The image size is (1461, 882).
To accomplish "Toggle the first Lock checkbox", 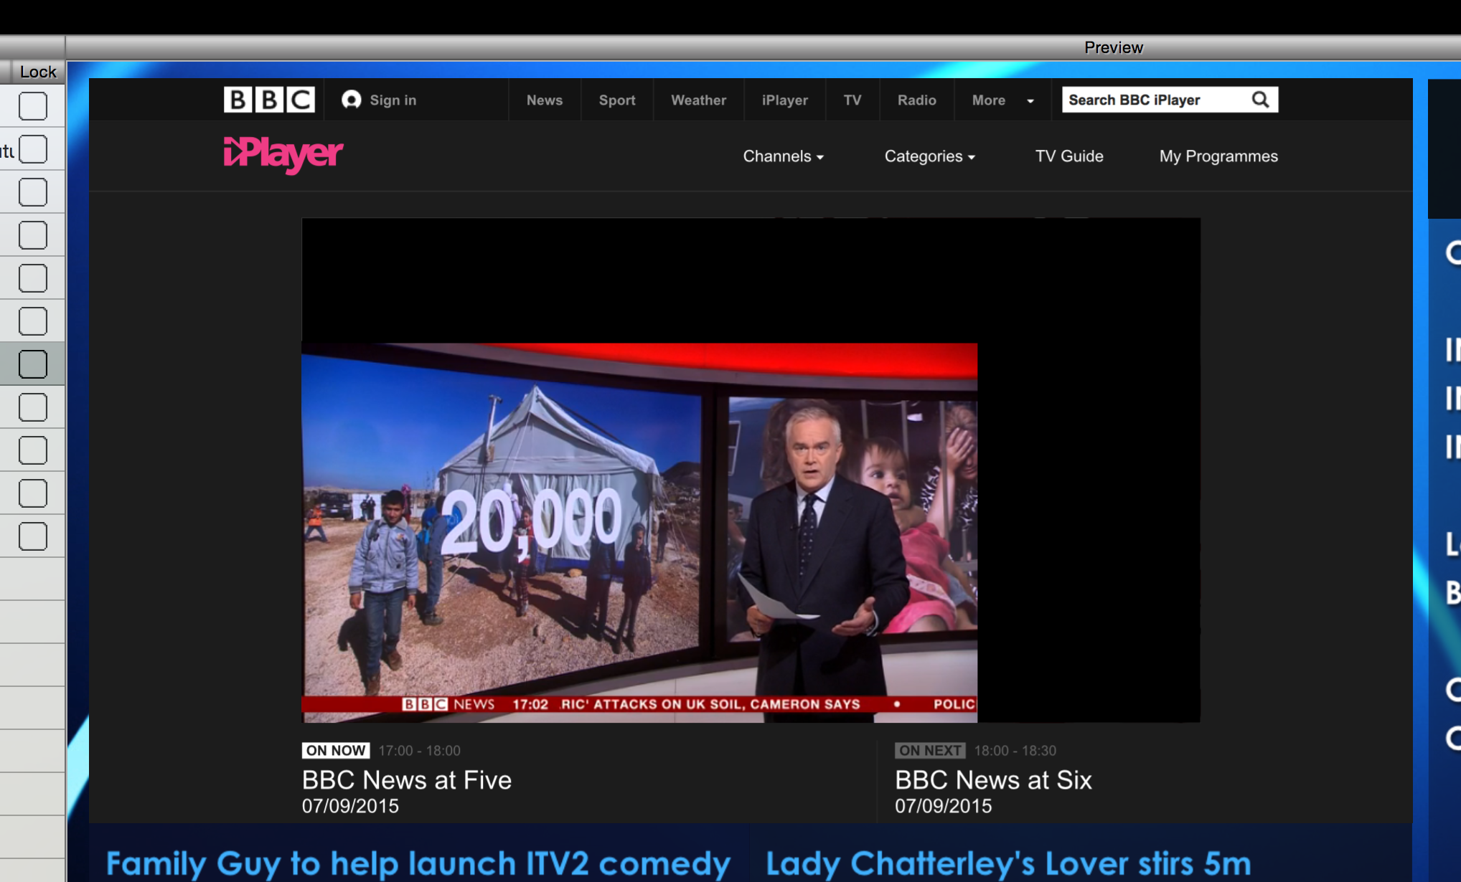I will (33, 106).
